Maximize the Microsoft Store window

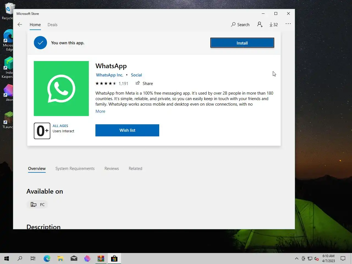(276, 13)
